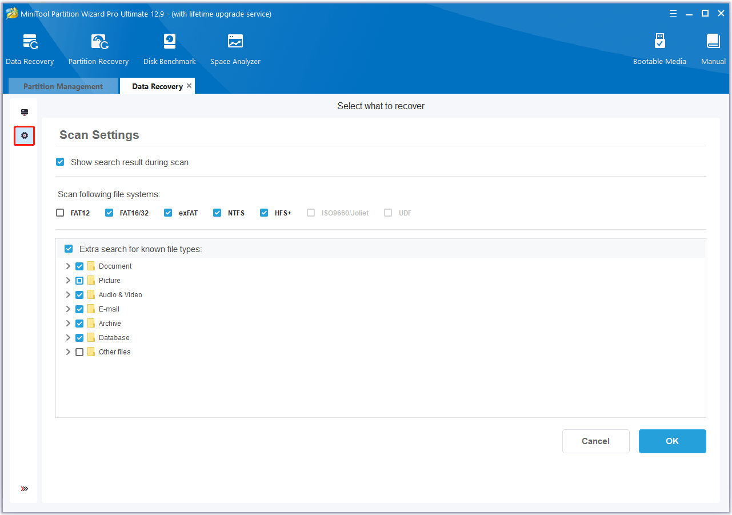Screen dimensions: 732x515
Task: Select the Data Recovery tab
Action: click(x=157, y=86)
